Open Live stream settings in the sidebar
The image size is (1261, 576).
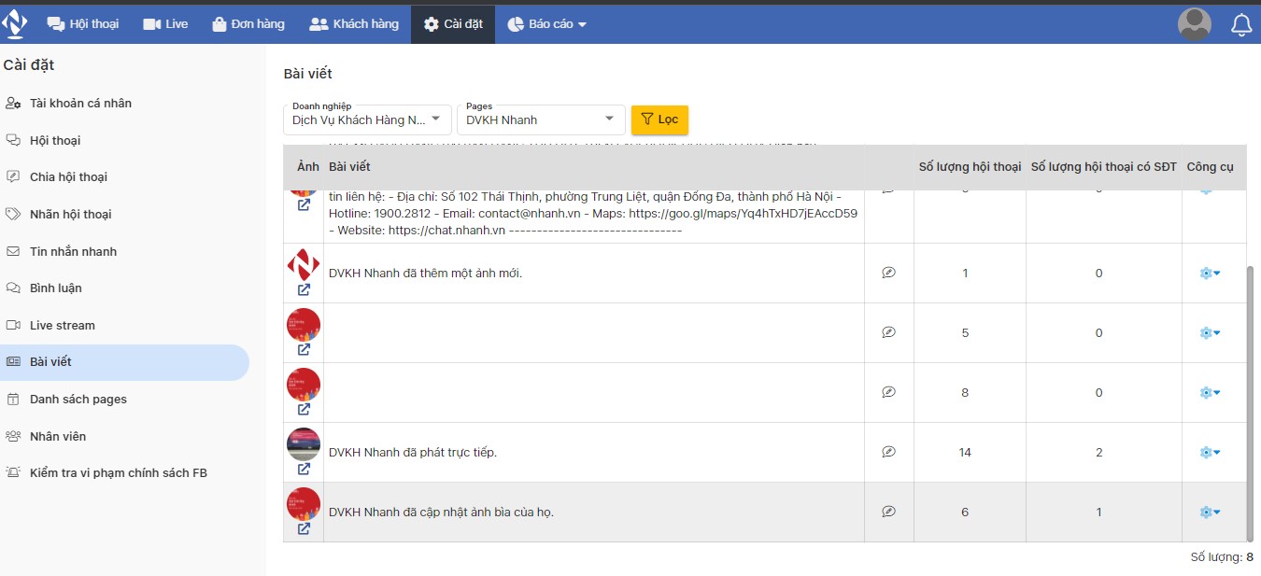click(x=62, y=325)
